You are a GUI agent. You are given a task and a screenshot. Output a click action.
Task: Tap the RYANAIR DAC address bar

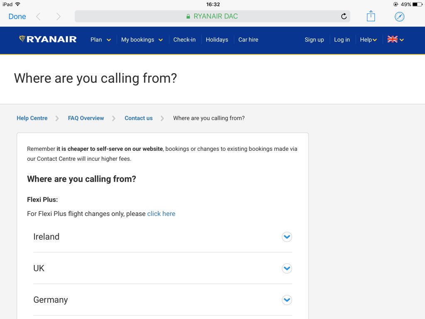212,16
